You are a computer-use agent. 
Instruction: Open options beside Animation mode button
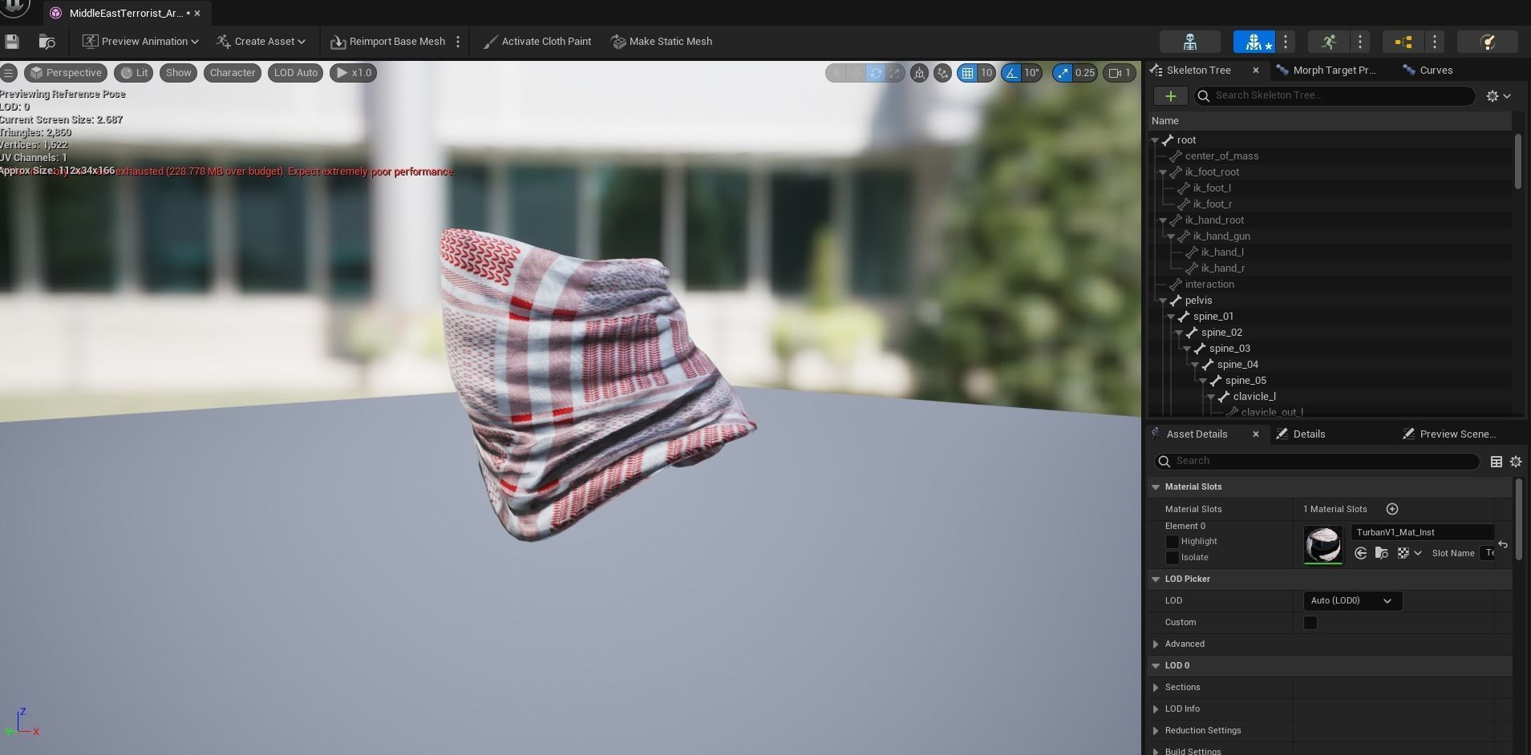[1360, 42]
